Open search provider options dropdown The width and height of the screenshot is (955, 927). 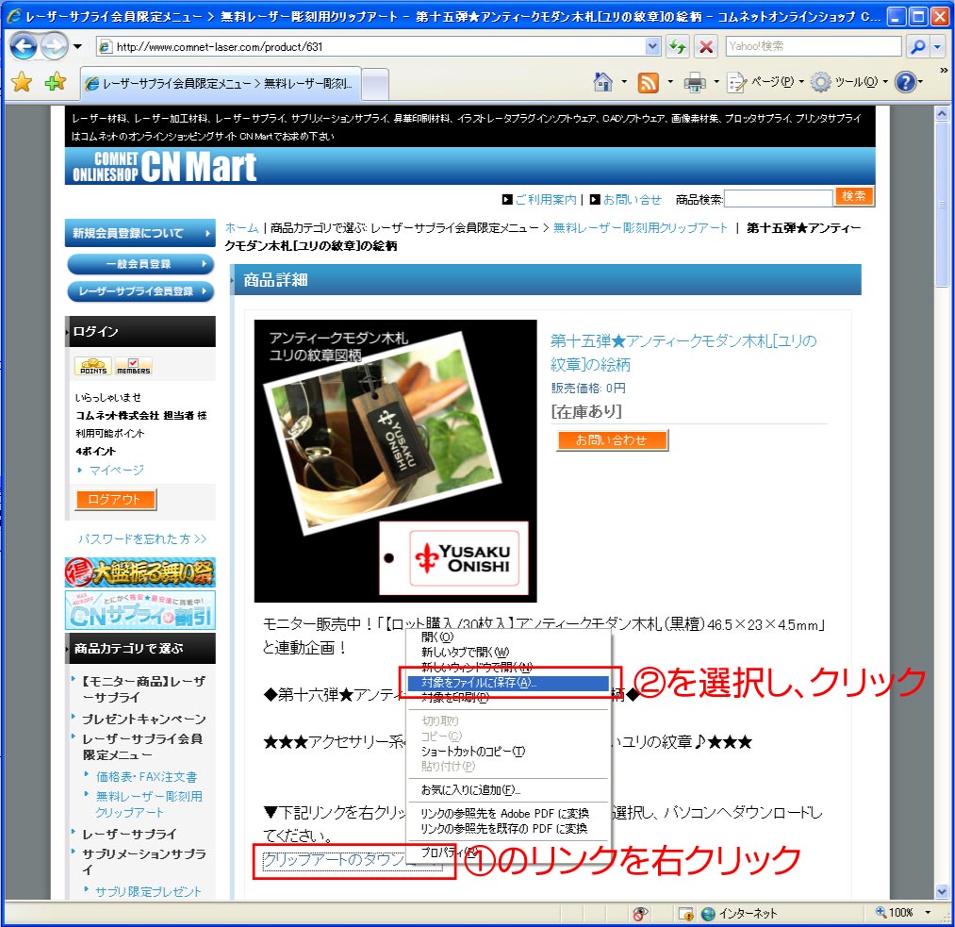pyautogui.click(x=937, y=46)
